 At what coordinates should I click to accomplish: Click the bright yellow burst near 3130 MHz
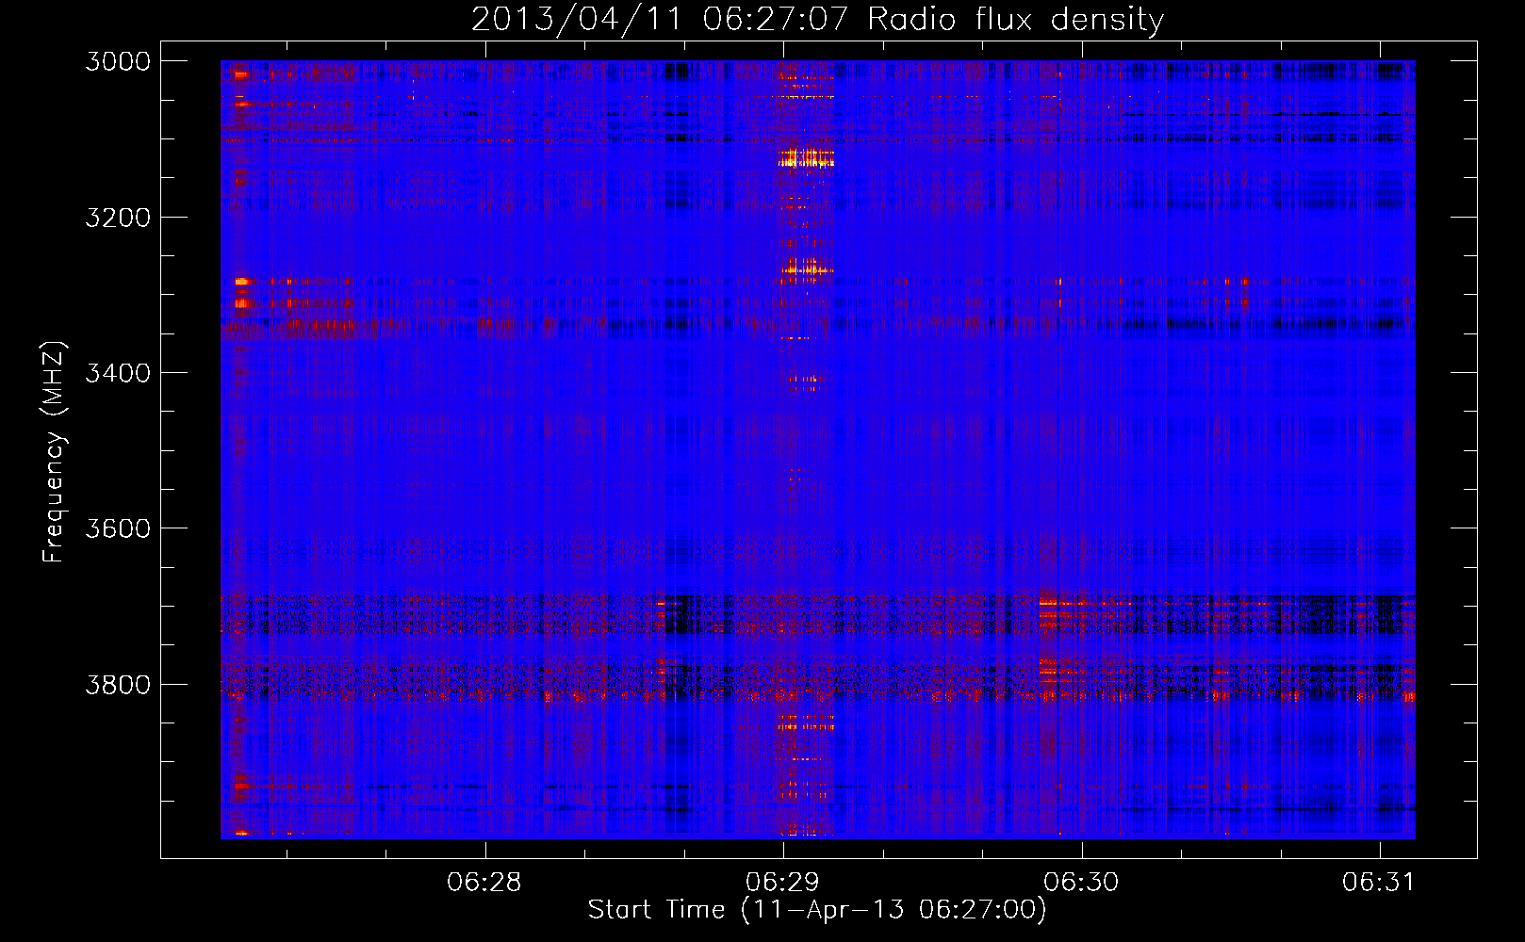[x=806, y=157]
